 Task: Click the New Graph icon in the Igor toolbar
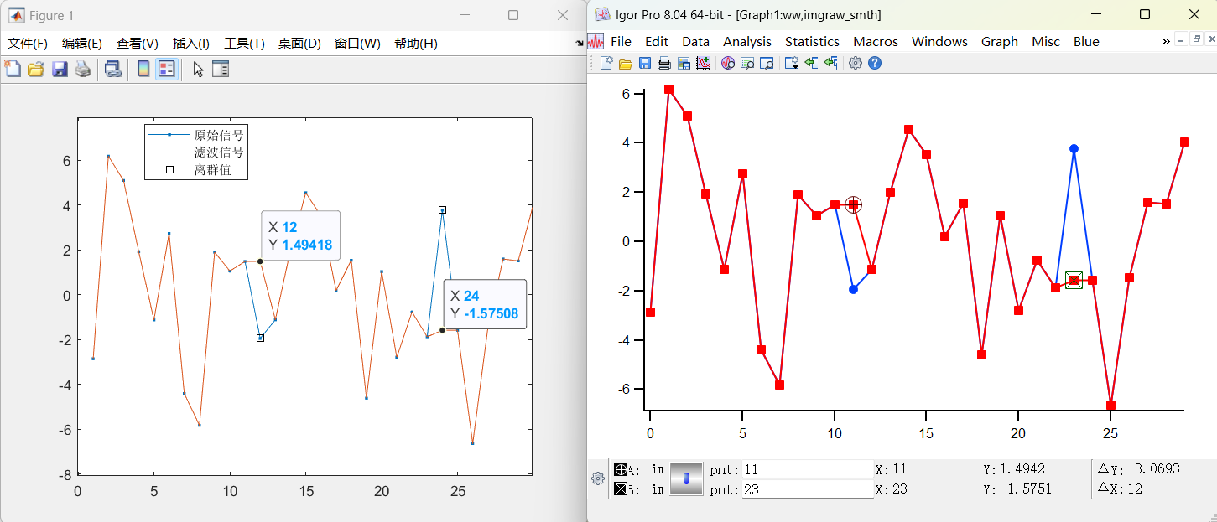[x=703, y=63]
